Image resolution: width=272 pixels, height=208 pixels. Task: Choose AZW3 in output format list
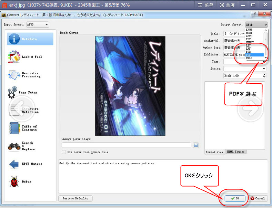(x=254, y=36)
